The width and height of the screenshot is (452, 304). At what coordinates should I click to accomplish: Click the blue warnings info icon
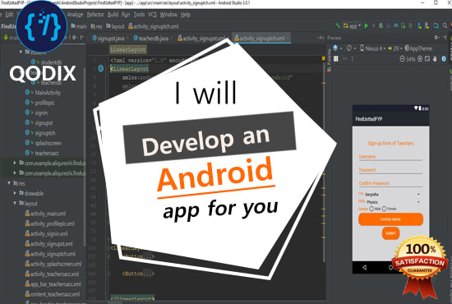pyautogui.click(x=444, y=59)
